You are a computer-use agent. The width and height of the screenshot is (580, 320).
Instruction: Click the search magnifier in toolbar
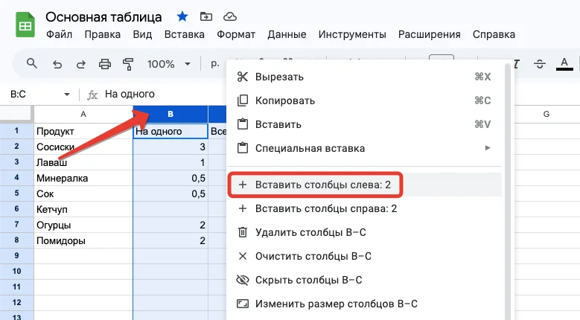(x=32, y=64)
